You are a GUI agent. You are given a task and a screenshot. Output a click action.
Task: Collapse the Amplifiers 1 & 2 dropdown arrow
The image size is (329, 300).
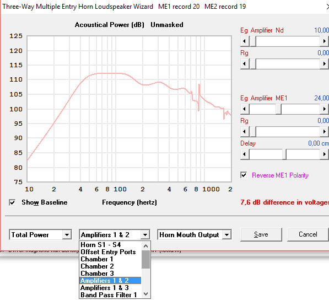[145, 235]
